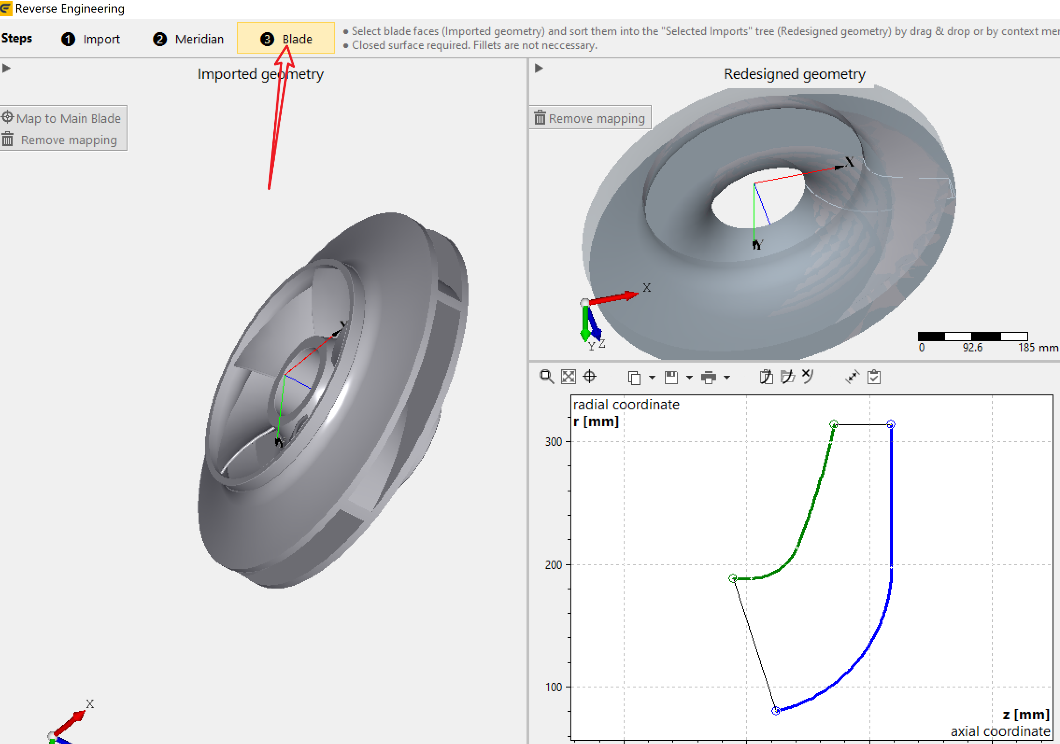This screenshot has width=1060, height=744.
Task: Expand the Imported geometry side panel arrow
Action: click(x=7, y=68)
